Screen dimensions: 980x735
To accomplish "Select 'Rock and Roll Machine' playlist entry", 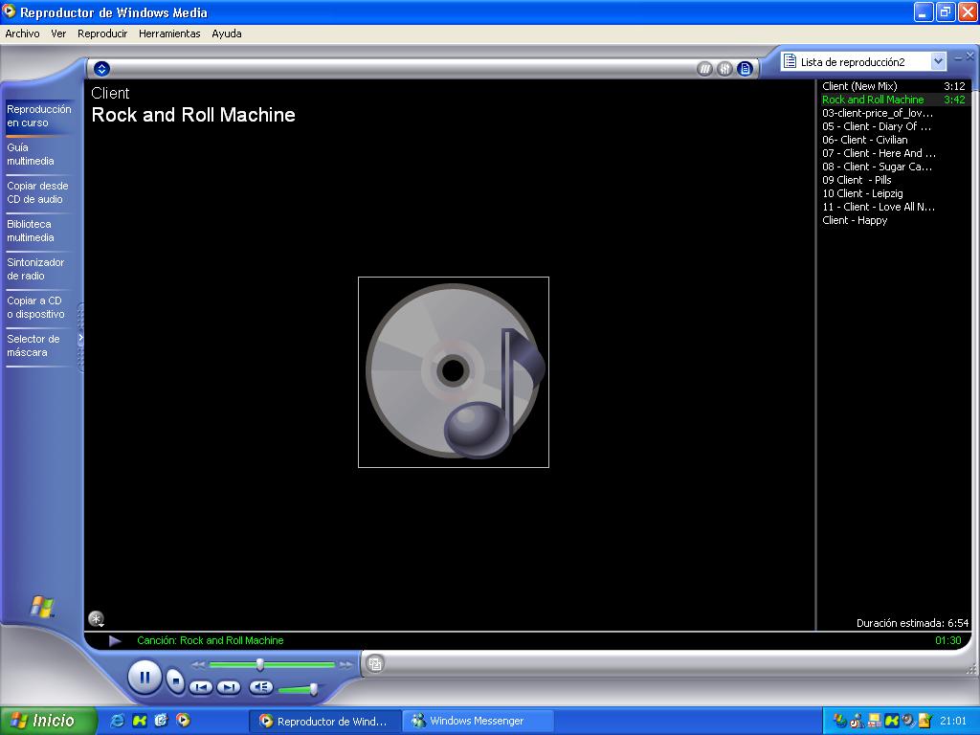I will [x=894, y=100].
